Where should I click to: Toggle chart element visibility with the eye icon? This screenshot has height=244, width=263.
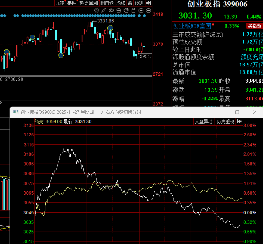[111, 10]
